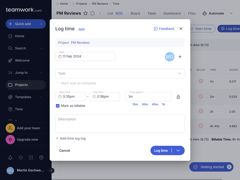Viewport: 240px width, 180px height.
Task: Expand the Jump to submenu chevron
Action: point(41,73)
